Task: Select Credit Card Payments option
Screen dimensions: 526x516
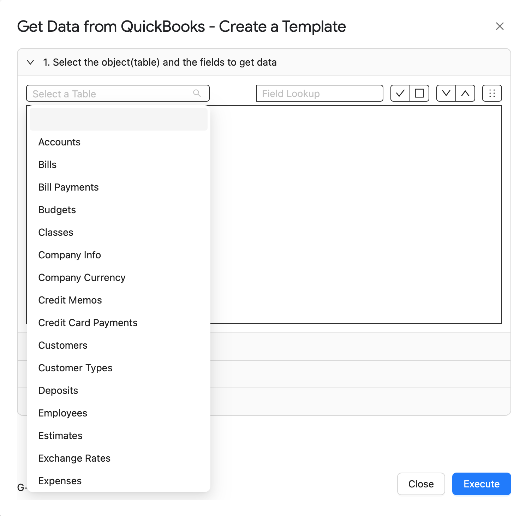Action: pyautogui.click(x=119, y=323)
